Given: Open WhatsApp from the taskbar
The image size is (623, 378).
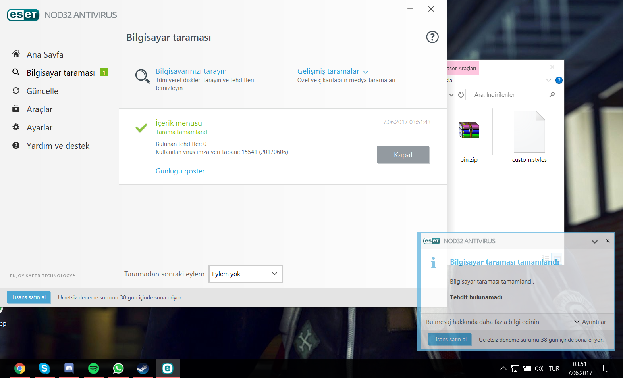Looking at the screenshot, I should click(118, 368).
